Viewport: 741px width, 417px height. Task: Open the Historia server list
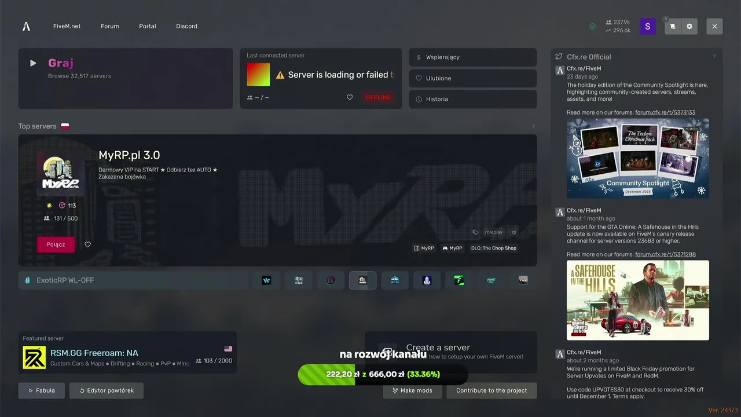(473, 99)
